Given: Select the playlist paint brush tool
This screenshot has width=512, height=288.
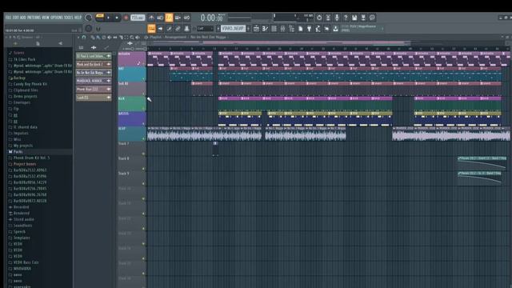Looking at the screenshot, I should pos(98,38).
